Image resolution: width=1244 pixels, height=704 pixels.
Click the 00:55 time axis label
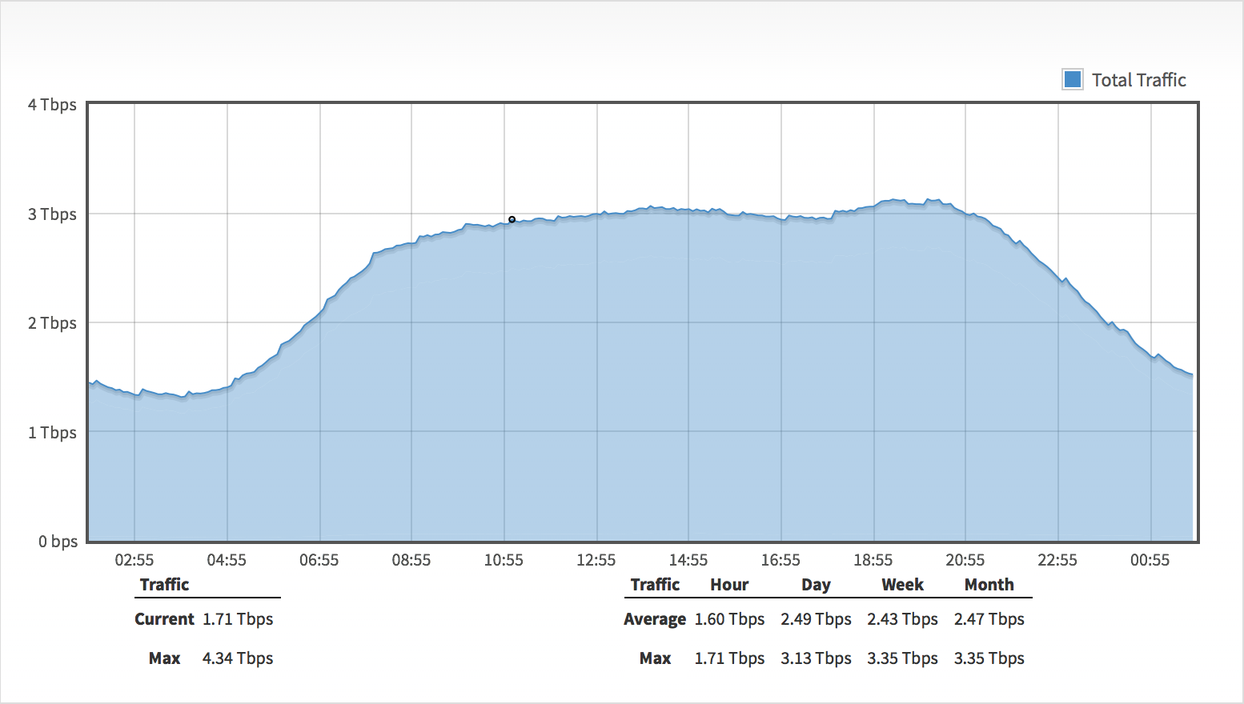pos(1150,560)
